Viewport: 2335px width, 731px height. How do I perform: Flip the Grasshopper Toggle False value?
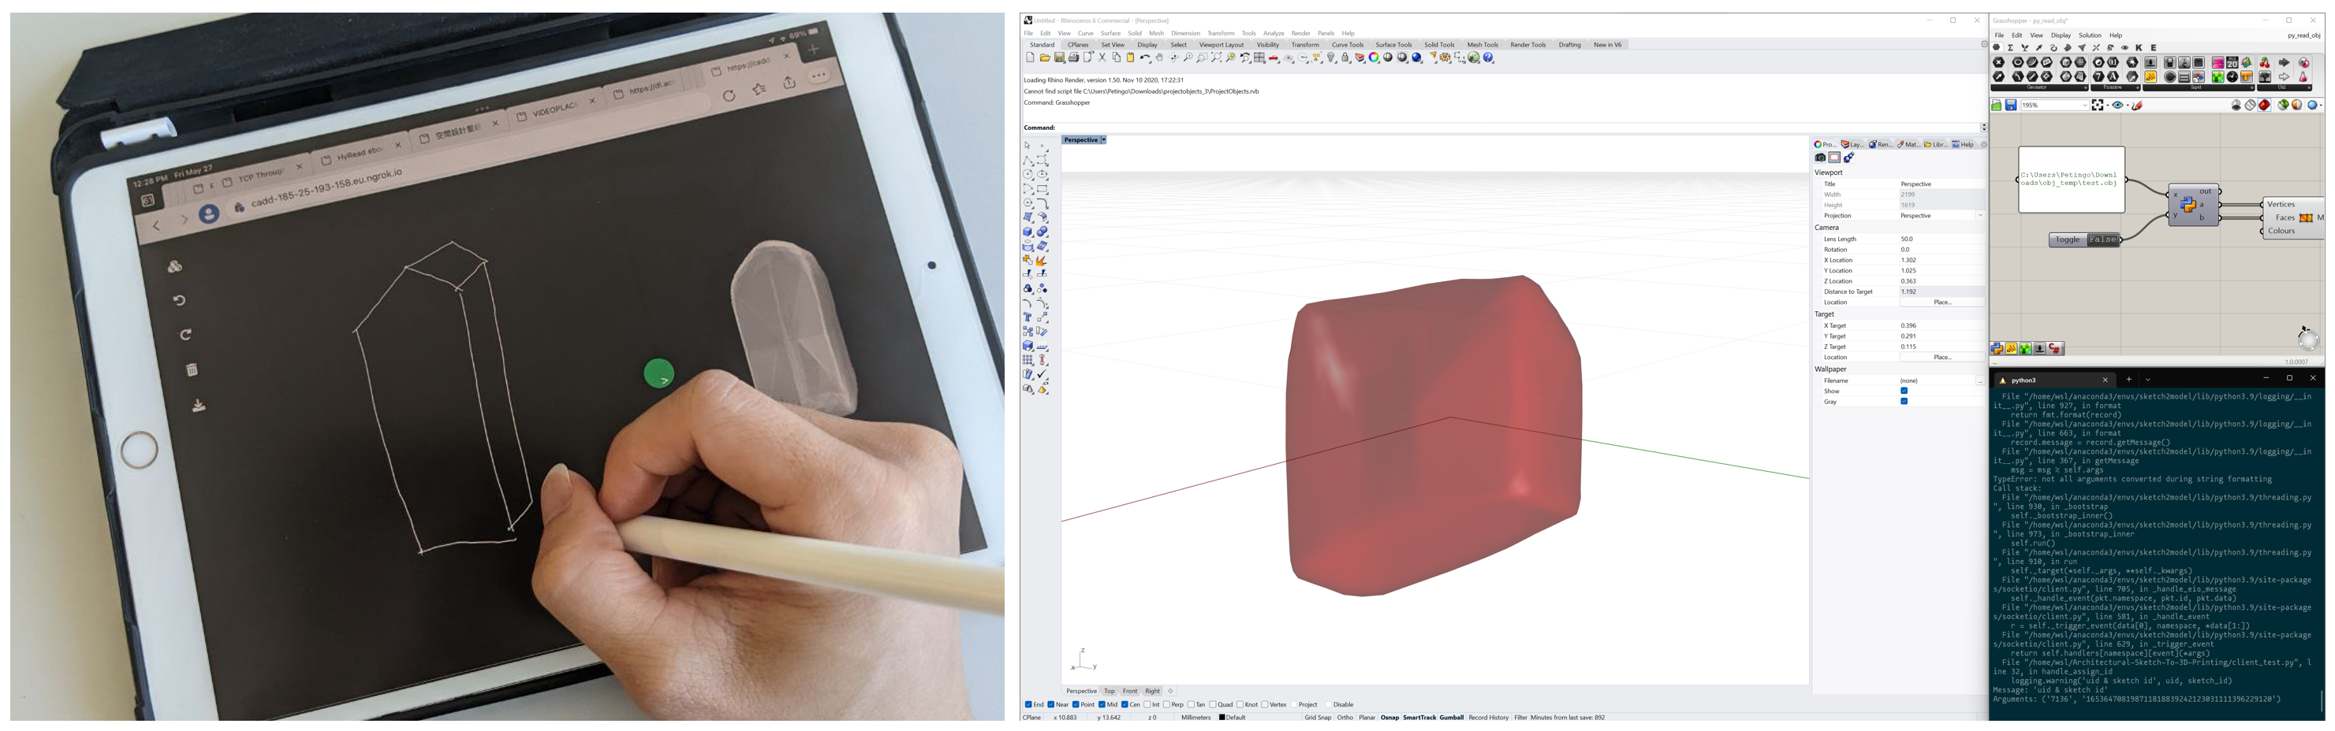[x=2103, y=240]
